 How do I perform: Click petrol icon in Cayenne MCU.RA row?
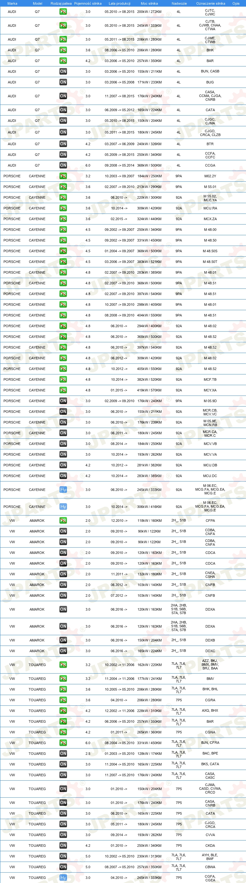point(63,208)
